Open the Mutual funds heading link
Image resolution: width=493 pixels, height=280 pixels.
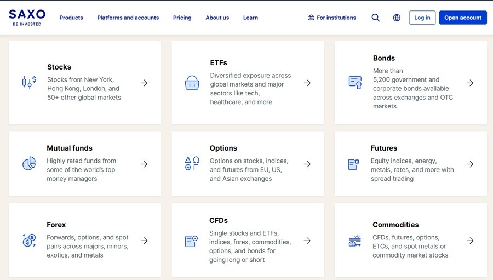point(70,148)
